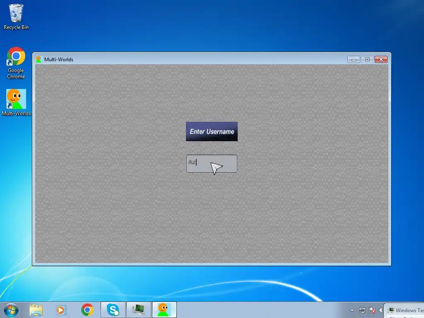This screenshot has height=318, width=424.
Task: Click the Multi-Worlds window title text
Action: (x=59, y=60)
